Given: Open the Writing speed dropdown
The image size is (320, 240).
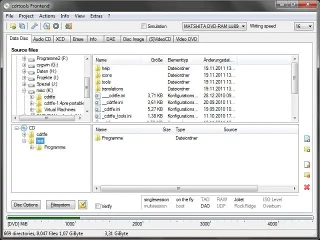Looking at the screenshot, I should tap(303, 26).
